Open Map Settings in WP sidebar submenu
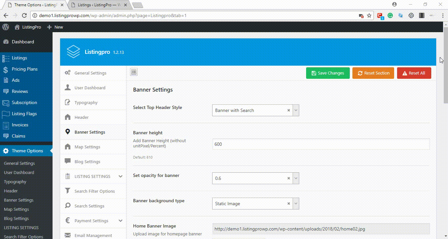 [x=16, y=209]
